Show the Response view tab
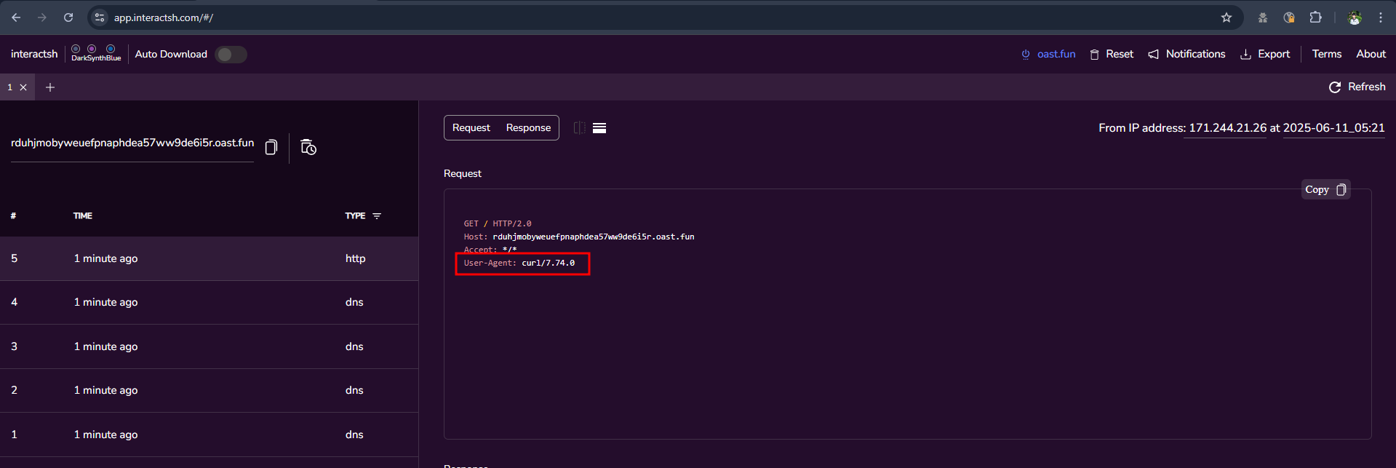The image size is (1396, 468). tap(528, 128)
